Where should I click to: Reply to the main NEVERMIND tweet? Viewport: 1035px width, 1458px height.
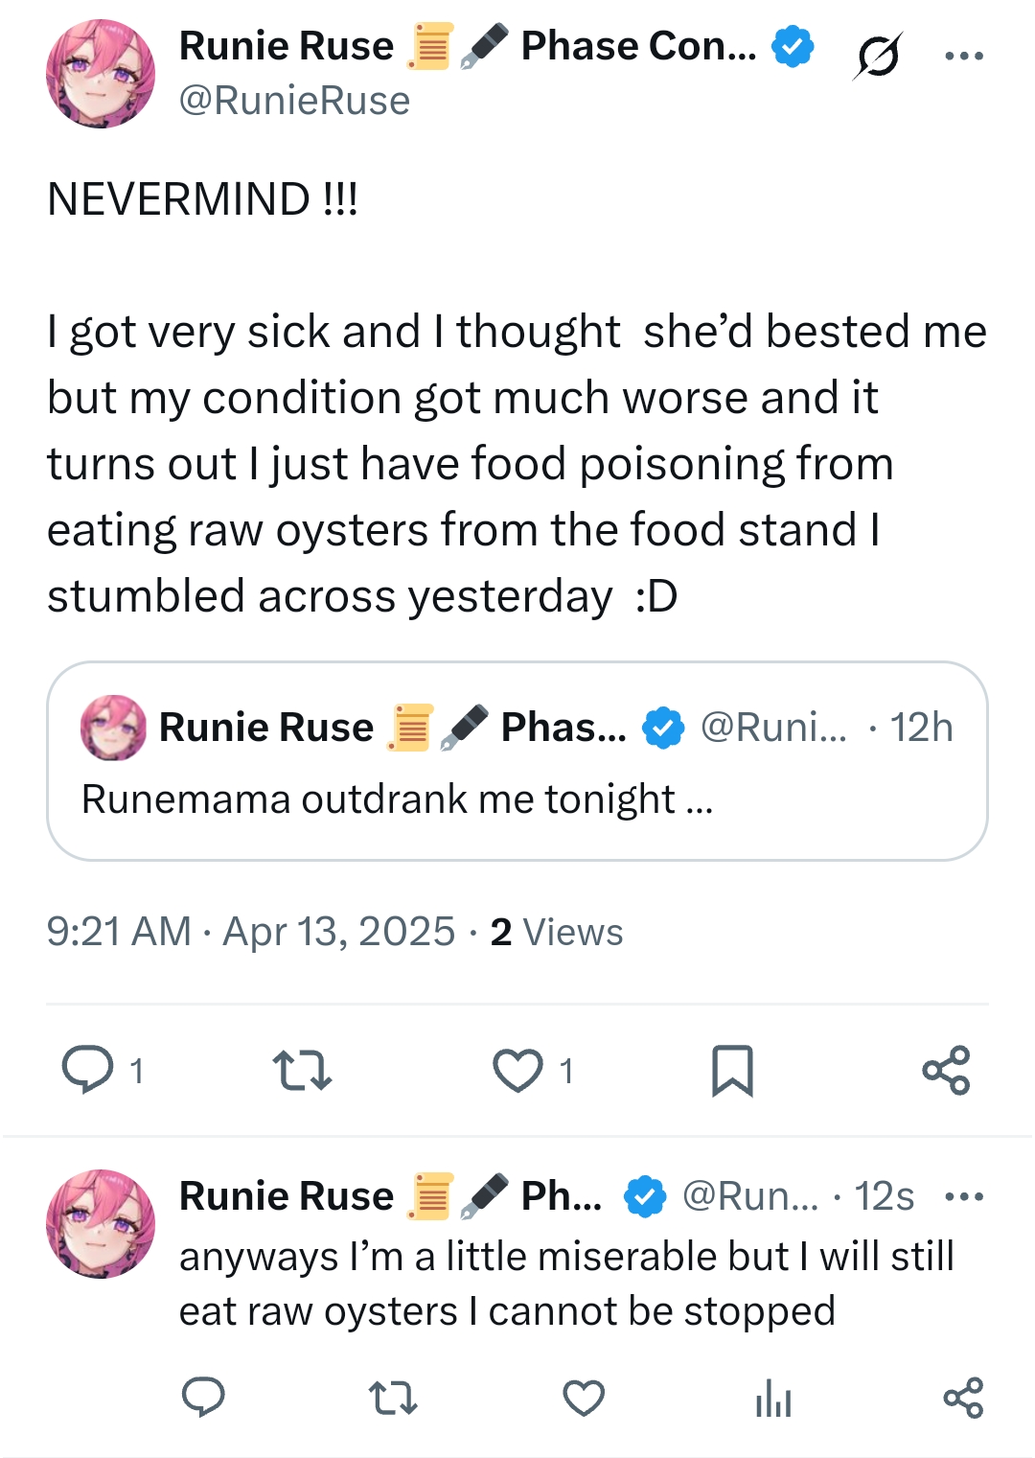88,1070
